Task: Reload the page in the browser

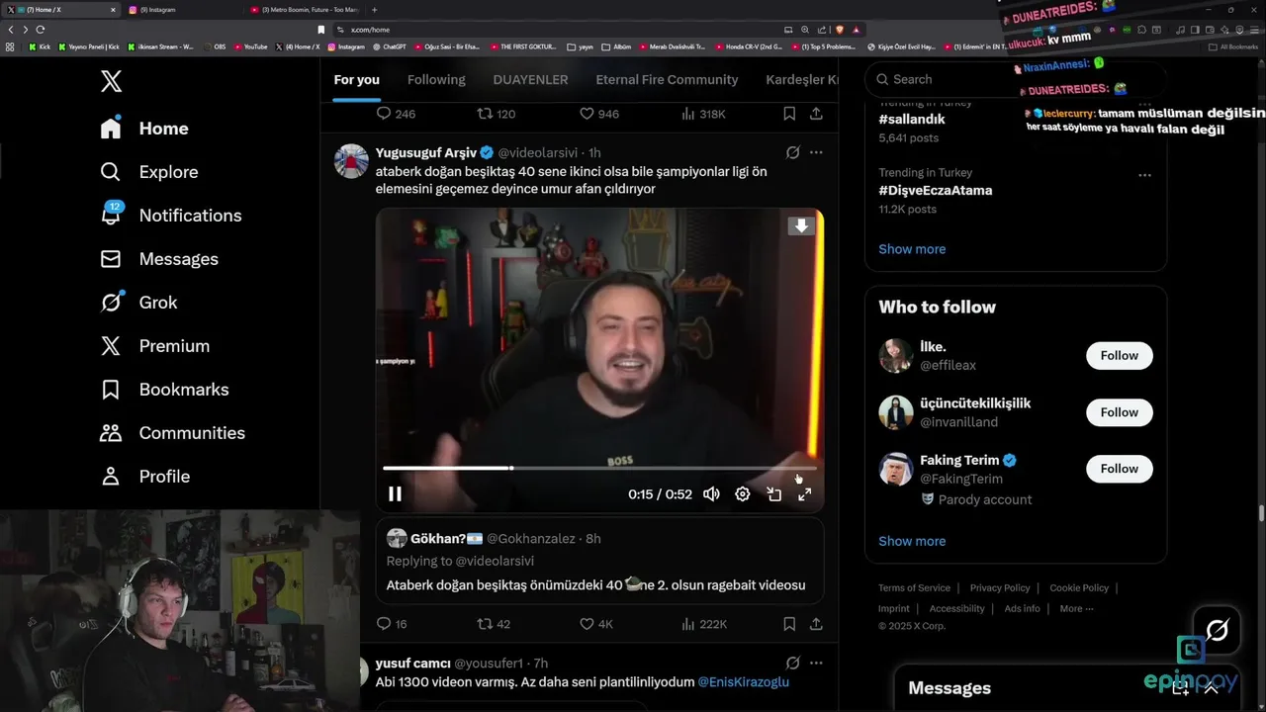Action: [x=41, y=30]
